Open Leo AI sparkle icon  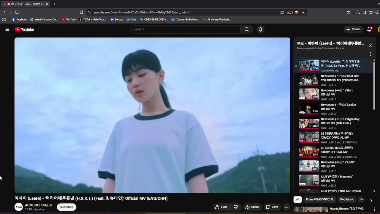pos(377,12)
